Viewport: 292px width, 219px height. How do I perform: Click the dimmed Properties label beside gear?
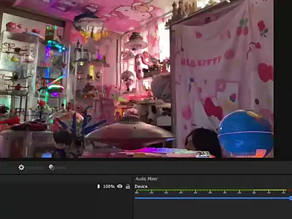click(35, 168)
